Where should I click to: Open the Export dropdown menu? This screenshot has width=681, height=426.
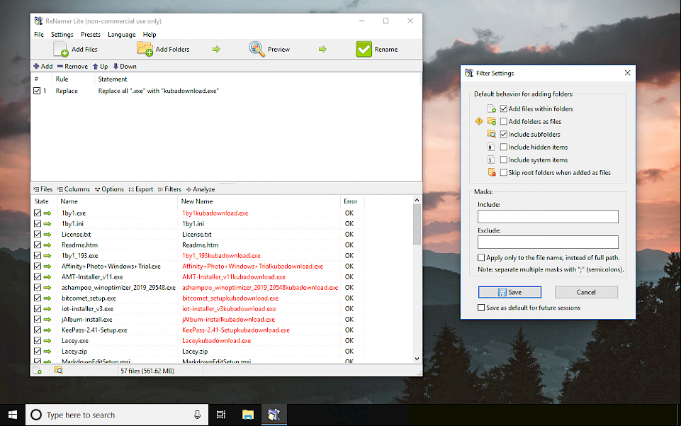(x=141, y=189)
